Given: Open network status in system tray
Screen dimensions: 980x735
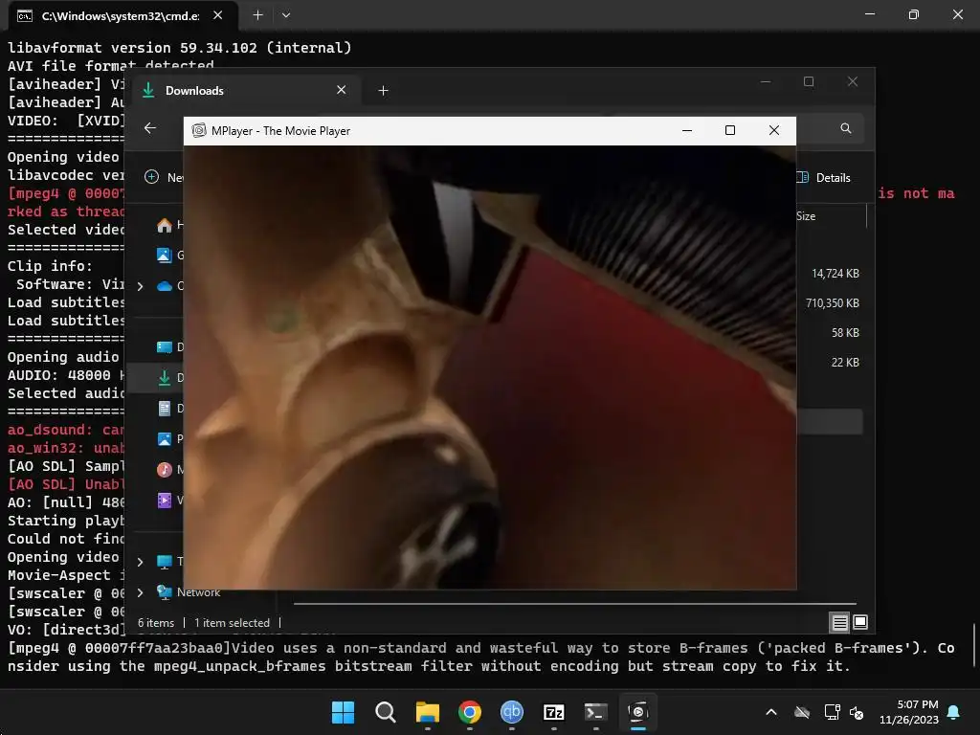Looking at the screenshot, I should (x=832, y=712).
